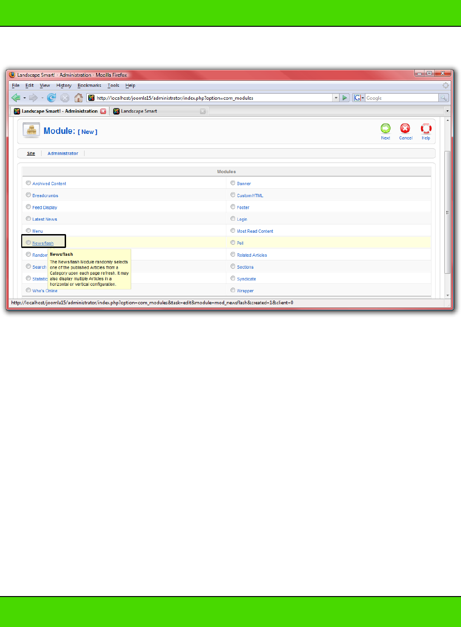Open the Help lifebuoy icon

[x=426, y=128]
